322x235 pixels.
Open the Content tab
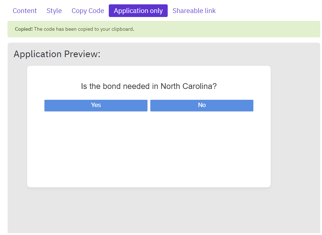[25, 11]
